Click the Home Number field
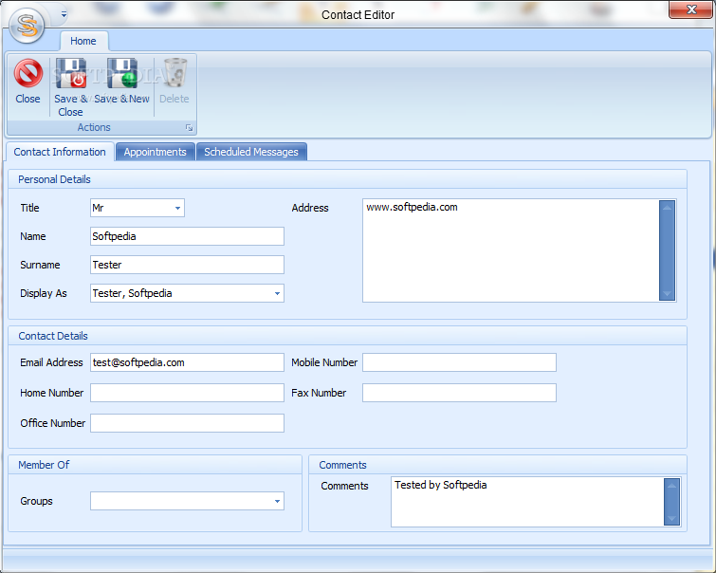 (x=187, y=393)
